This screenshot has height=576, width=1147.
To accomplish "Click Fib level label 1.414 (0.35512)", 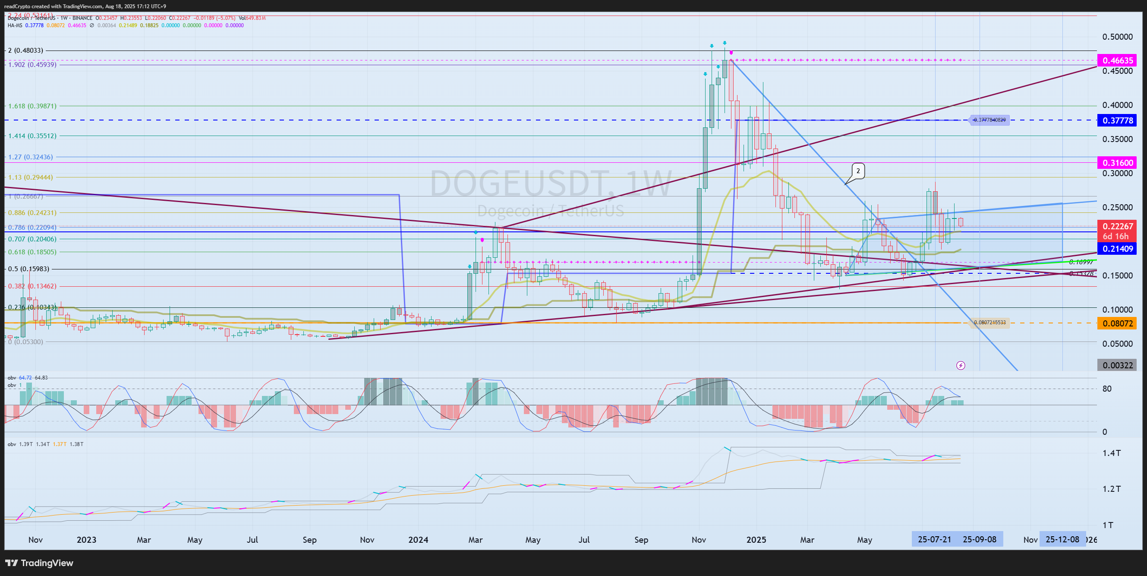I will click(x=32, y=136).
